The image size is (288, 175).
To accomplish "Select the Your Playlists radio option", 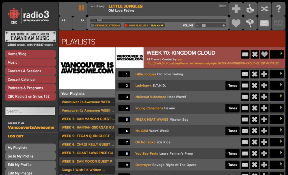I will pos(126,26).
